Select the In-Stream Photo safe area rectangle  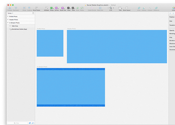coord(71,87)
